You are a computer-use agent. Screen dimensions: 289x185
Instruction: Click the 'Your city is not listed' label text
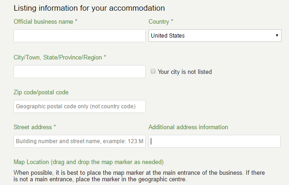[185, 72]
